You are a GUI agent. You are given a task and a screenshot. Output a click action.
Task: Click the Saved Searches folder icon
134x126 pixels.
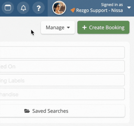click(27, 111)
